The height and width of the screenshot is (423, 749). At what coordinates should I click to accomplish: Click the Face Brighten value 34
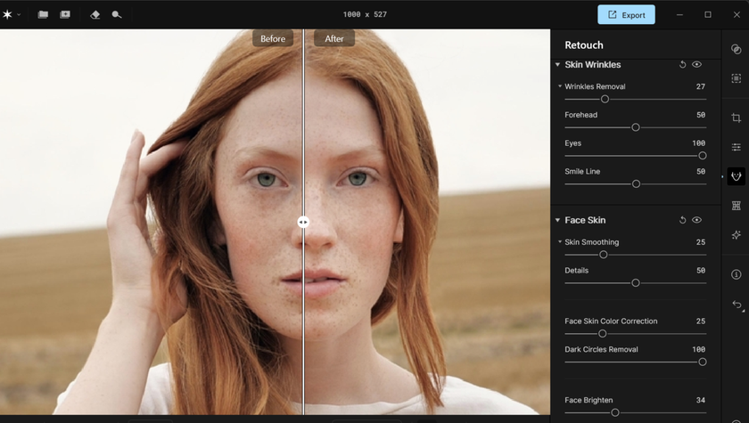(700, 401)
